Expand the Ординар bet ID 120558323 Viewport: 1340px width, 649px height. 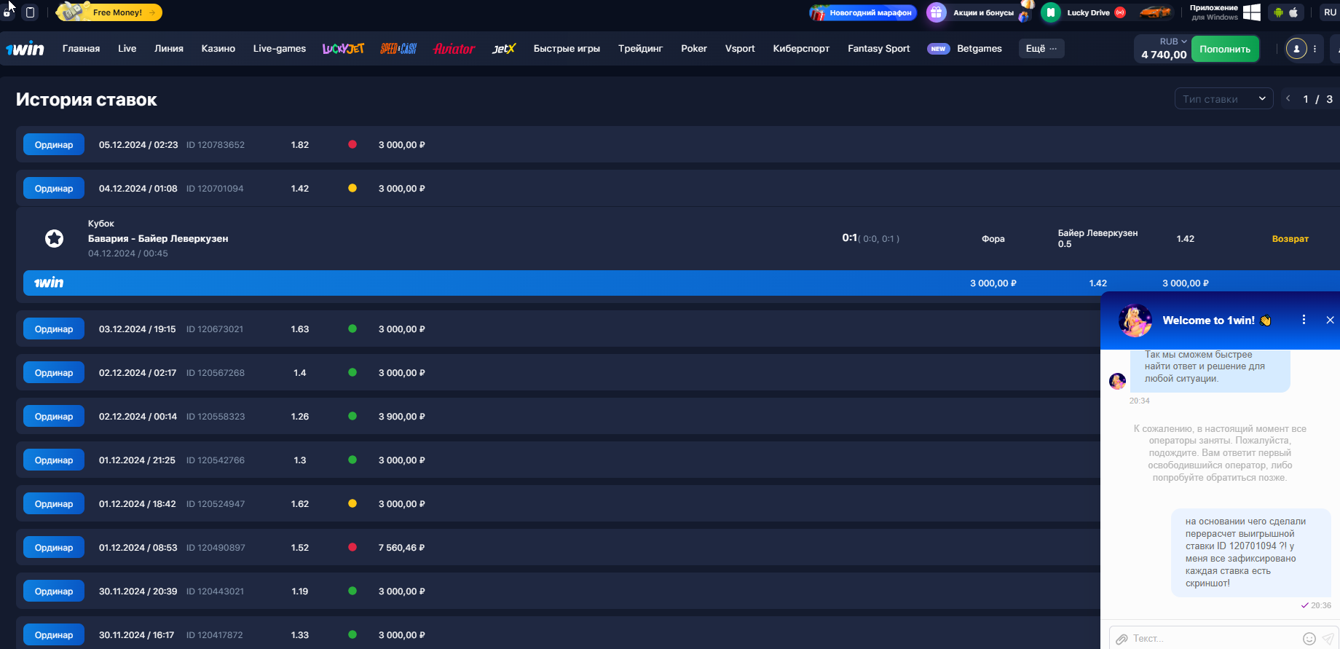click(54, 416)
